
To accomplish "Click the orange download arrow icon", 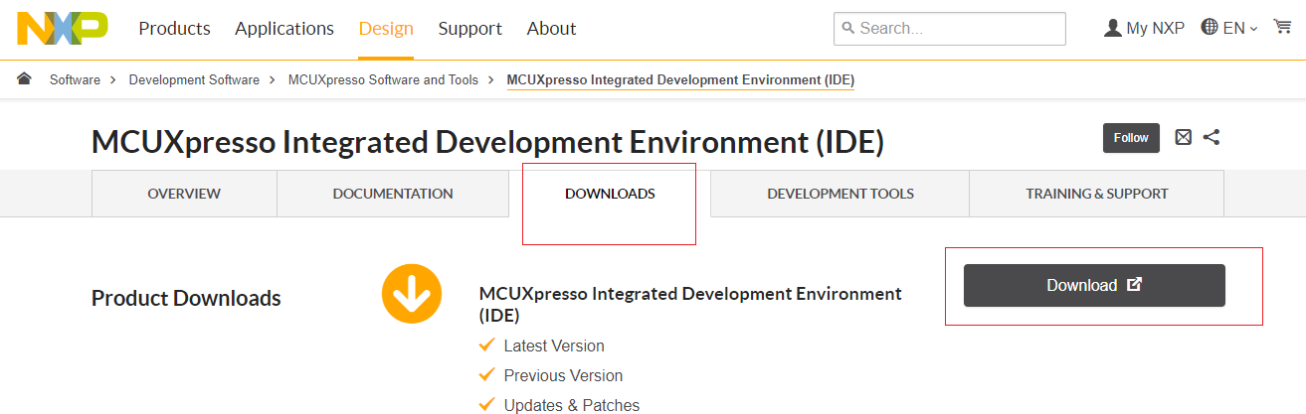I will [x=411, y=294].
